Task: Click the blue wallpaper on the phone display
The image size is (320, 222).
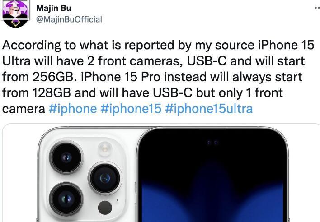Action: (x=212, y=202)
